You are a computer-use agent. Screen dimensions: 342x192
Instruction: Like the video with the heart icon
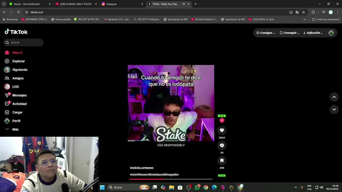pos(222,130)
